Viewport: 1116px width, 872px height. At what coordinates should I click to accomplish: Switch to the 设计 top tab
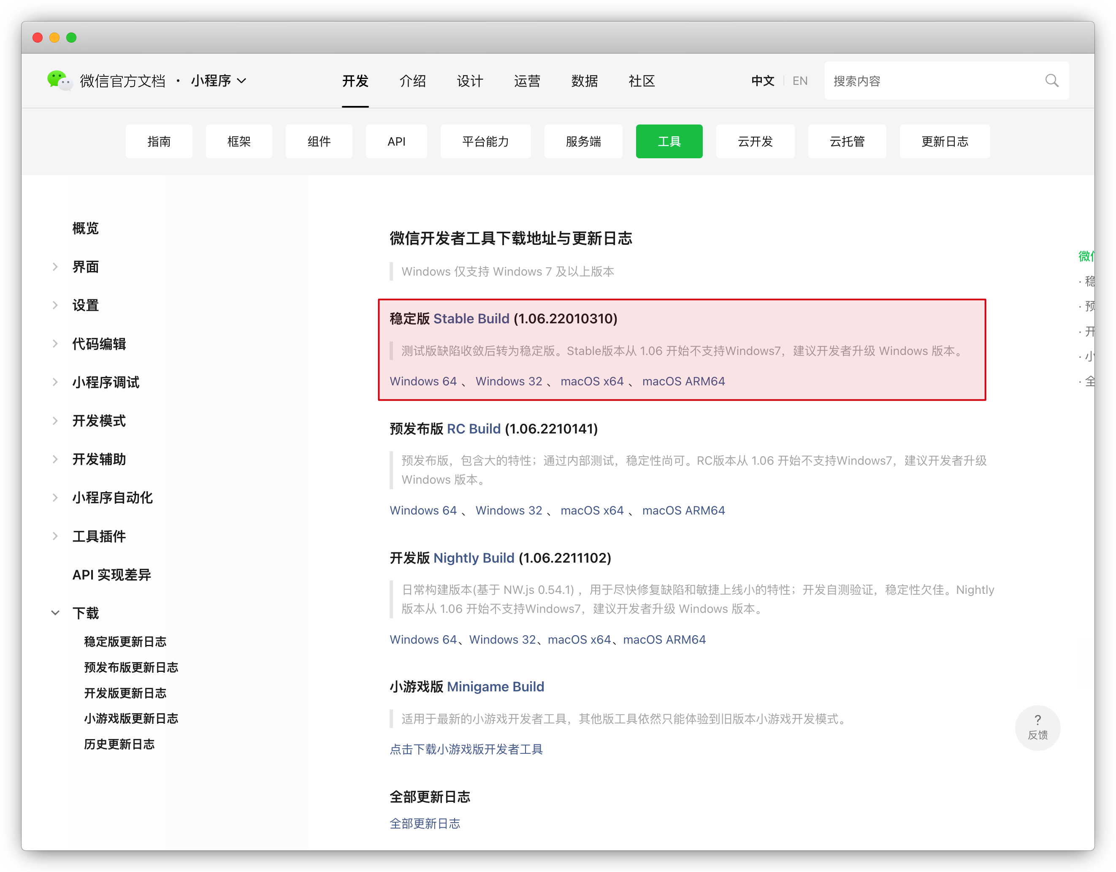pyautogui.click(x=470, y=81)
